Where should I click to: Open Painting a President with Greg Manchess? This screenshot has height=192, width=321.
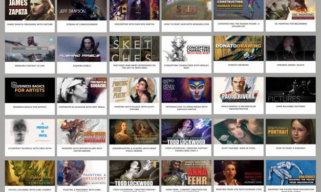pos(82,173)
